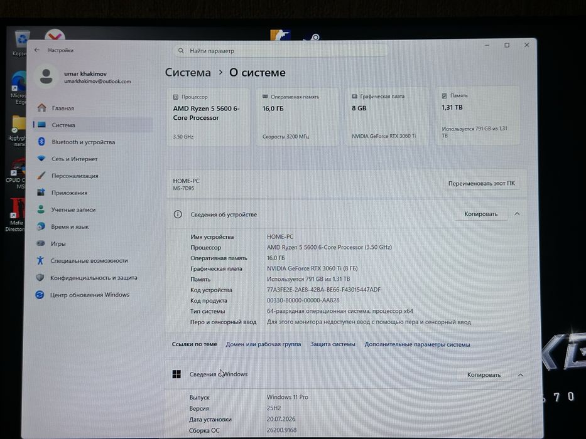Click the Приложения apps icon

pos(41,193)
